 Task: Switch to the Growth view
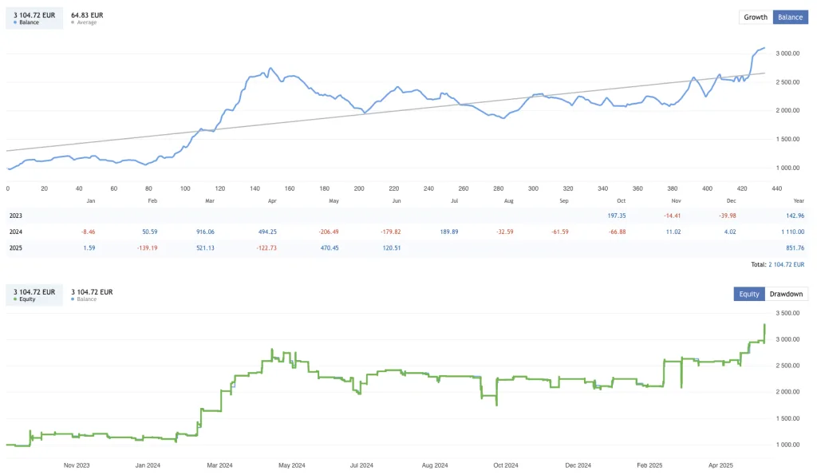[x=755, y=16]
